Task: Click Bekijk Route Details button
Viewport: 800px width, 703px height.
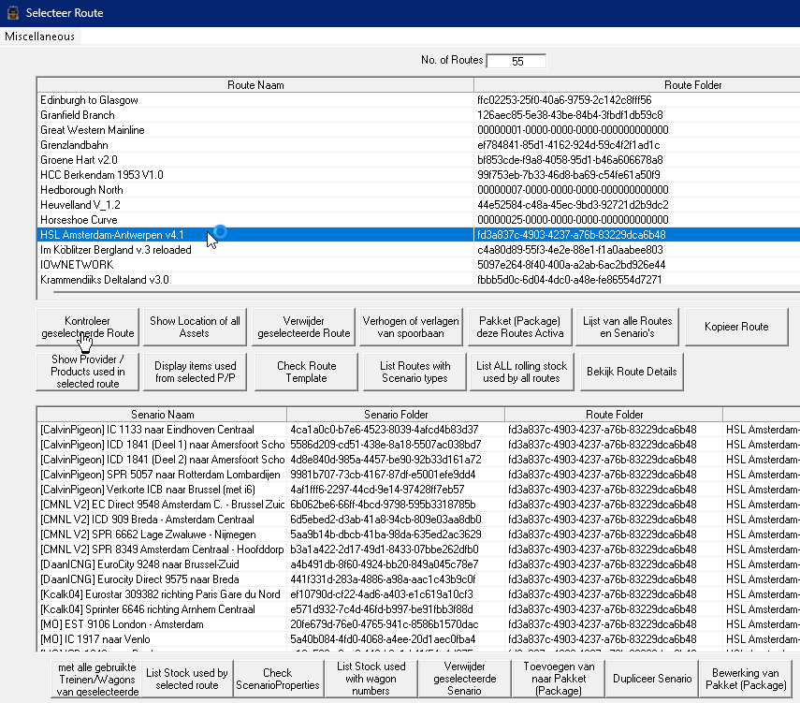Action: pos(631,372)
